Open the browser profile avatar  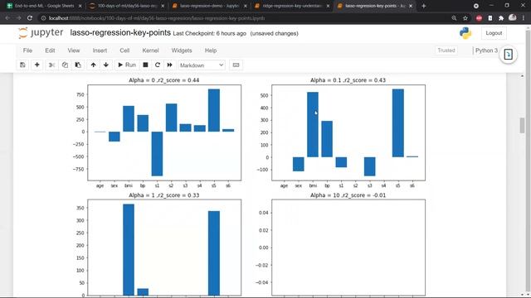tap(513, 17)
